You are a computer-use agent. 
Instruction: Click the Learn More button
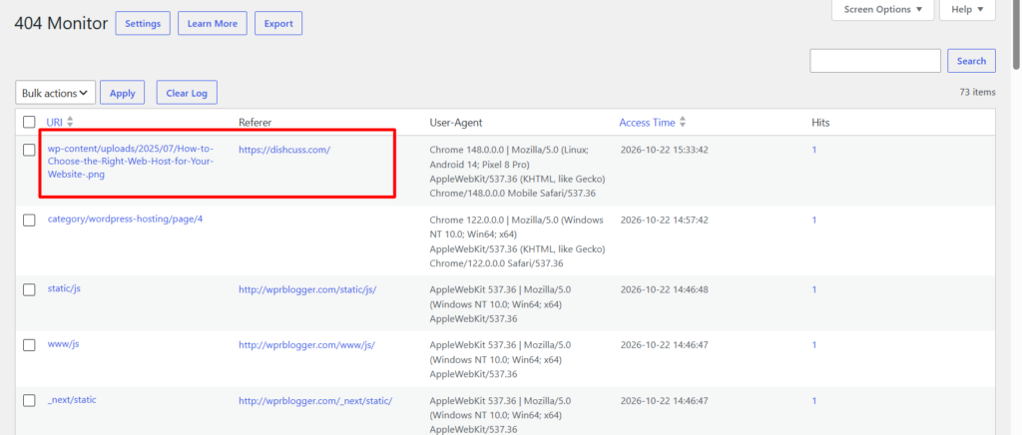pyautogui.click(x=213, y=23)
